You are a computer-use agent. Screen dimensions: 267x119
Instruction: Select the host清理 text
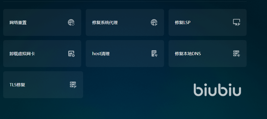pos(101,54)
